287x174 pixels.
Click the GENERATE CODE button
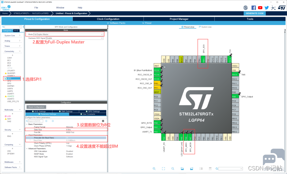point(255,13)
